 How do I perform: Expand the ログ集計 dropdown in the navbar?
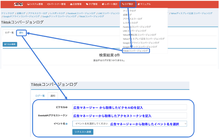coord(128,4)
